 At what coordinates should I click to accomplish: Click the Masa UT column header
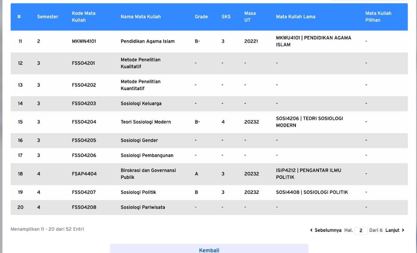tap(250, 17)
